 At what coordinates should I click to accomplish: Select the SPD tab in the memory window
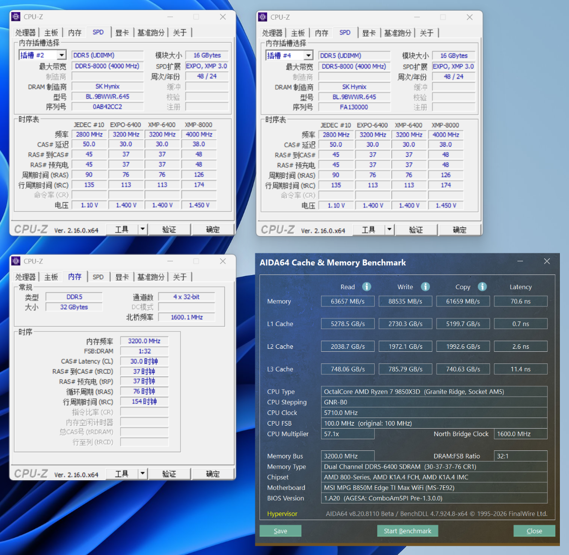point(98,277)
